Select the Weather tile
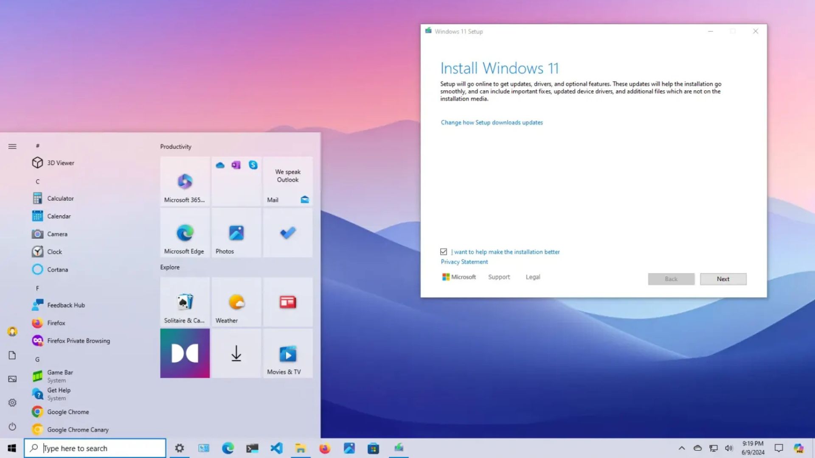This screenshot has width=815, height=458. point(236,302)
